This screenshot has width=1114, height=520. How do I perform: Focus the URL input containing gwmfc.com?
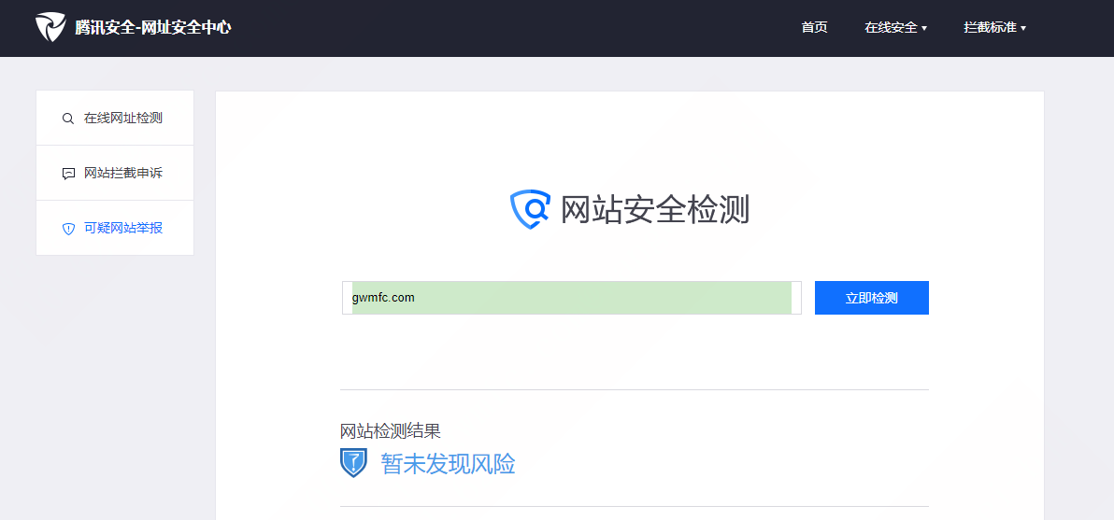click(x=571, y=297)
